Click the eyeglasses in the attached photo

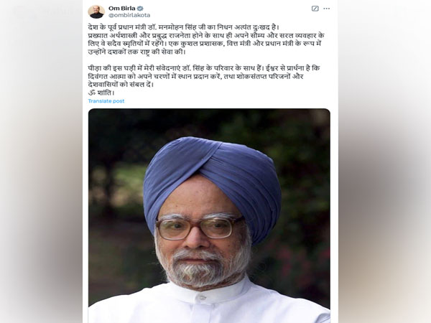pos(199,227)
